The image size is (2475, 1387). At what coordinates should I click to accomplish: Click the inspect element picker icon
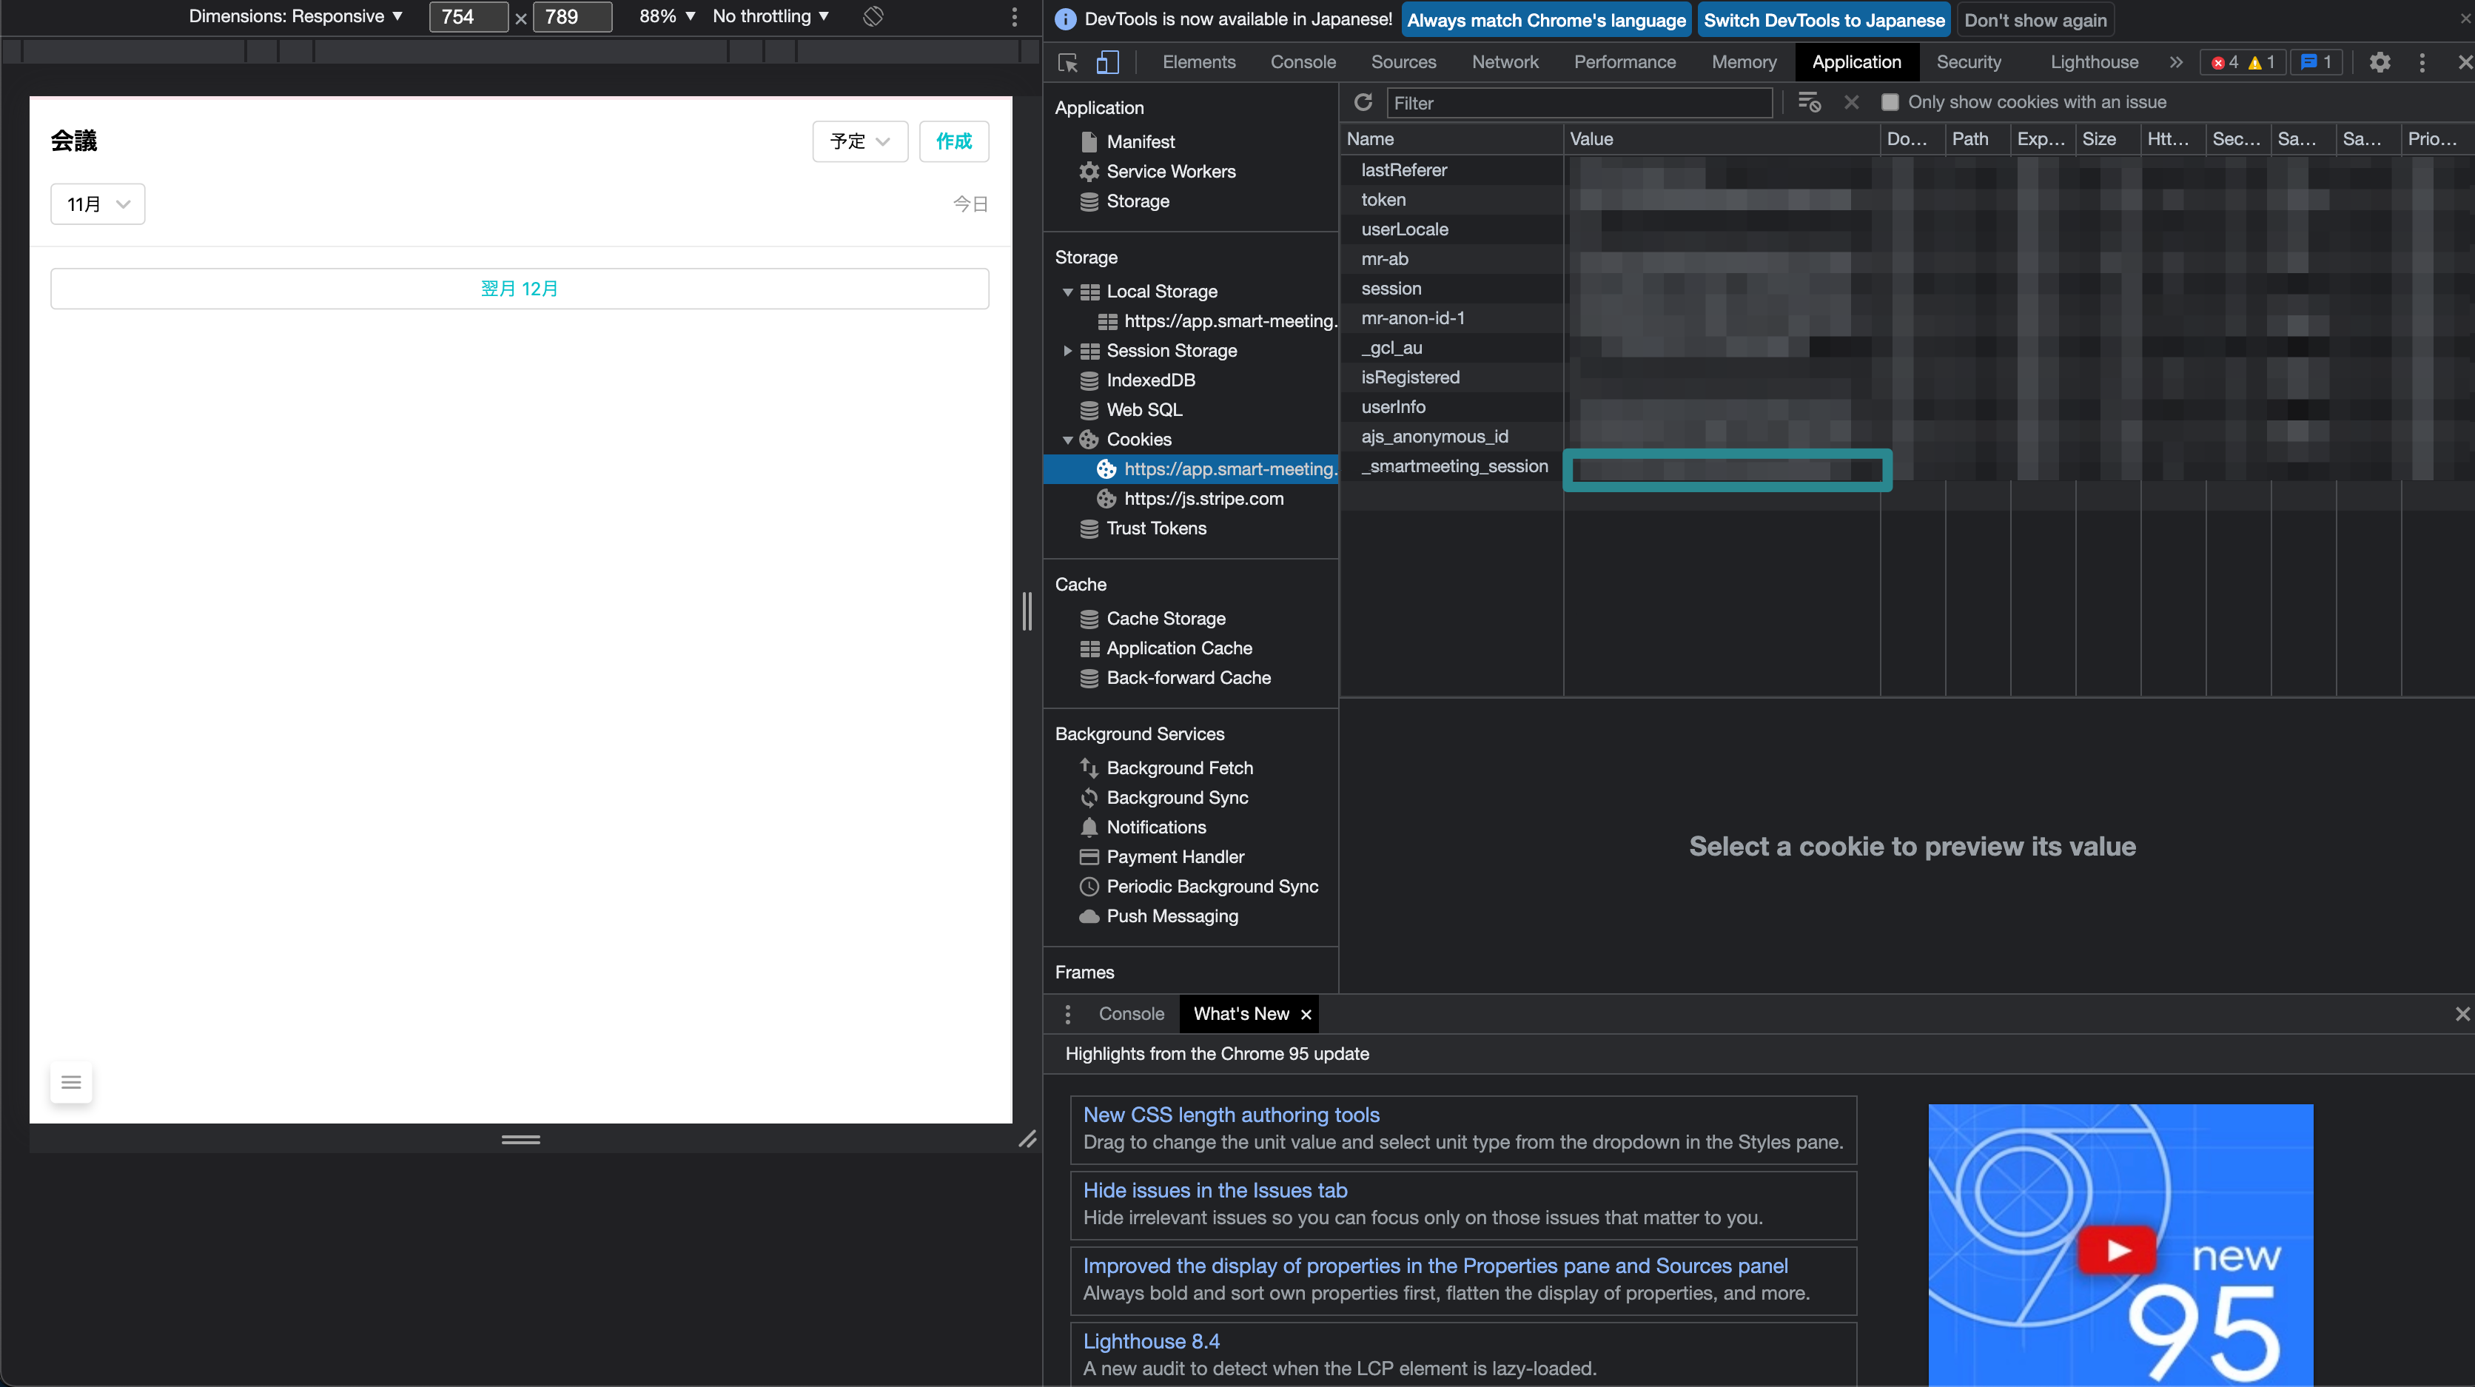pyautogui.click(x=1067, y=62)
